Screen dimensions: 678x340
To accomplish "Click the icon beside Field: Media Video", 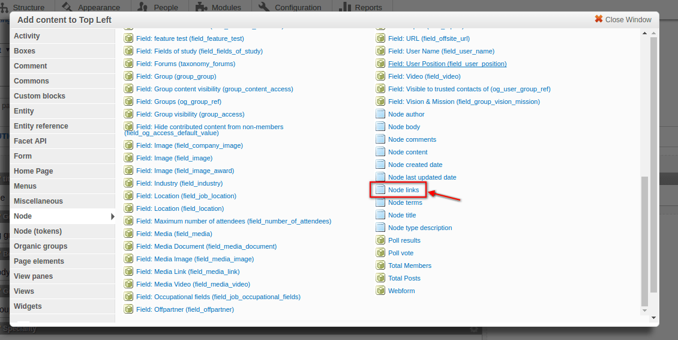I will [128, 284].
